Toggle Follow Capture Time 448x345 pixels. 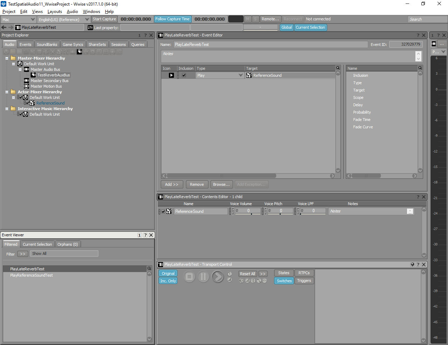173,19
